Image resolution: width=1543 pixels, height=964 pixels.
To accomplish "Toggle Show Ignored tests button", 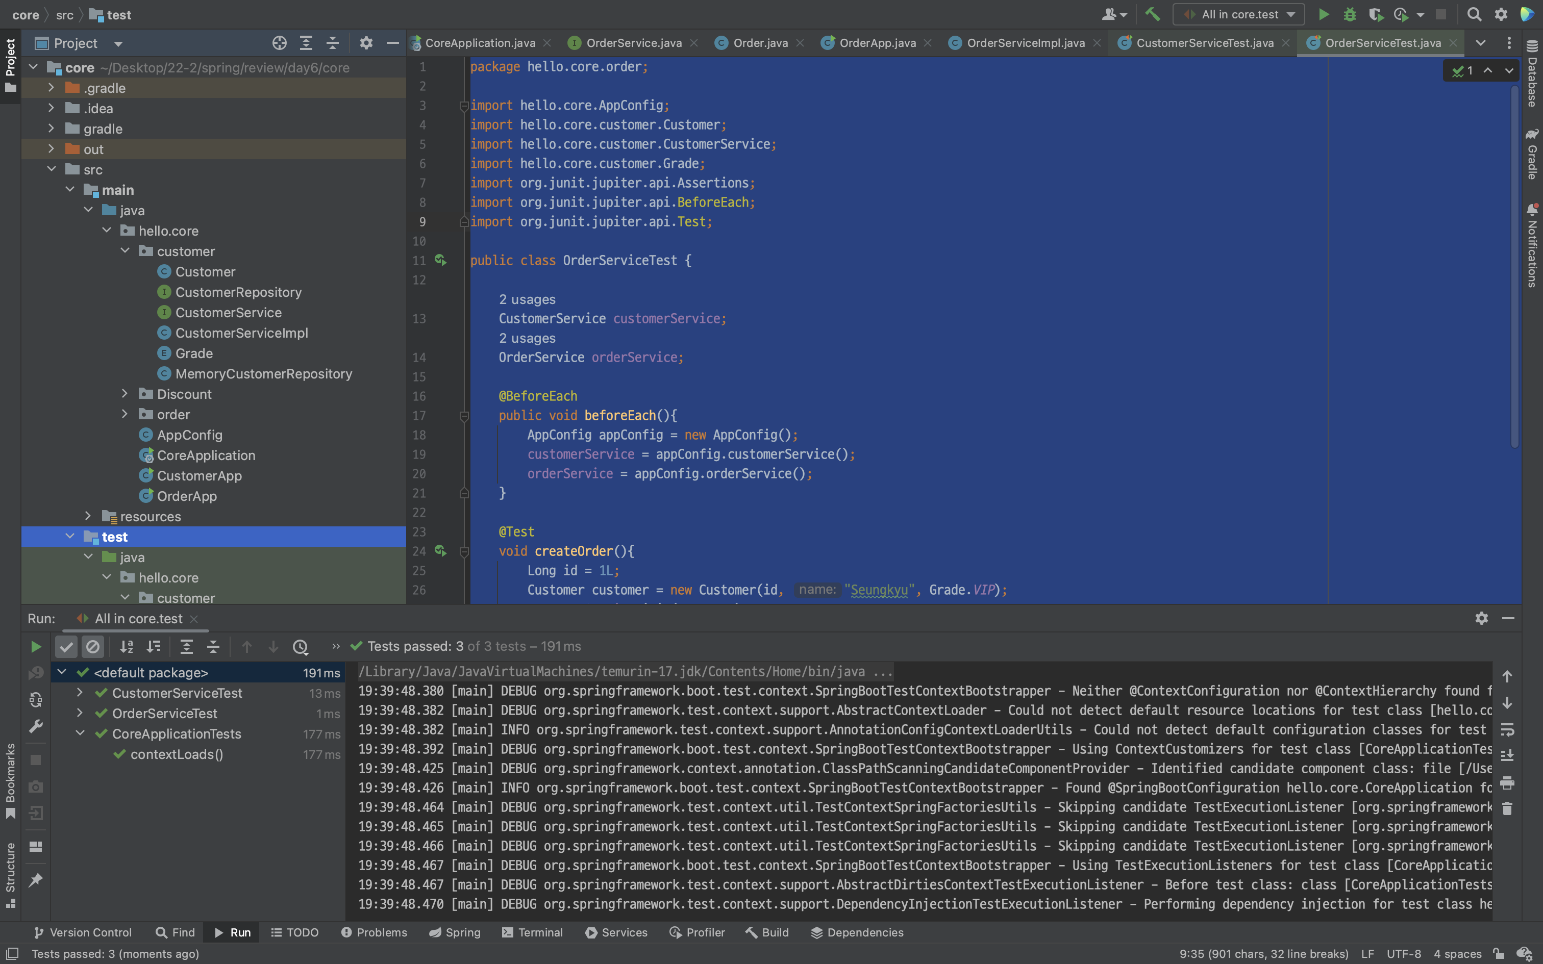I will (x=93, y=647).
